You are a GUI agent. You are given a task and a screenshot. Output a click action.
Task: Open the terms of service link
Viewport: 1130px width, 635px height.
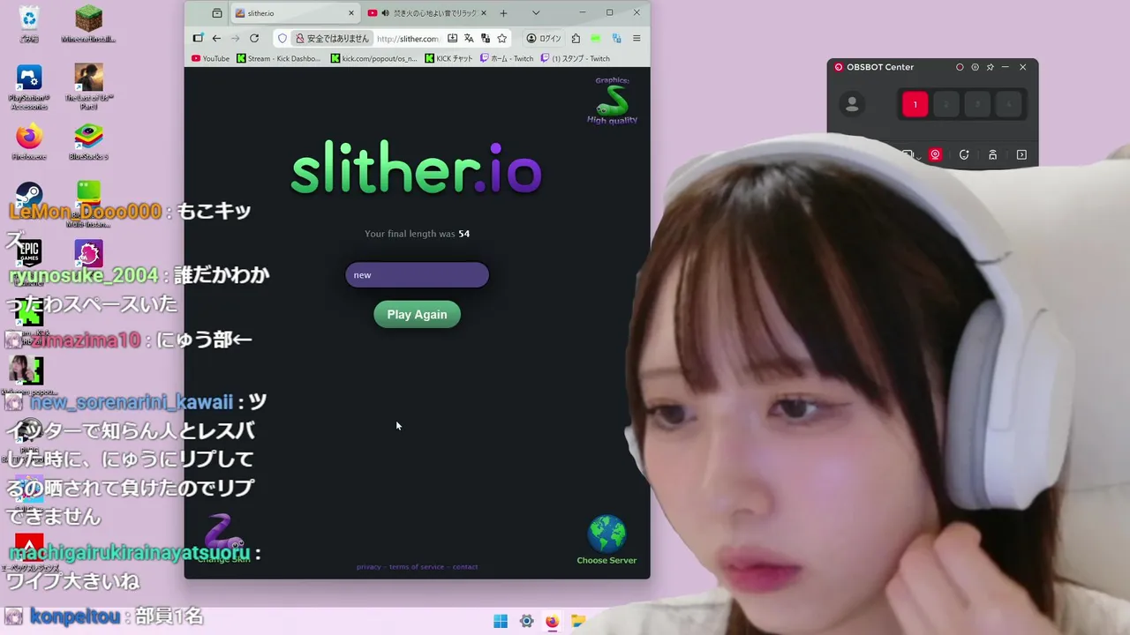point(417,567)
